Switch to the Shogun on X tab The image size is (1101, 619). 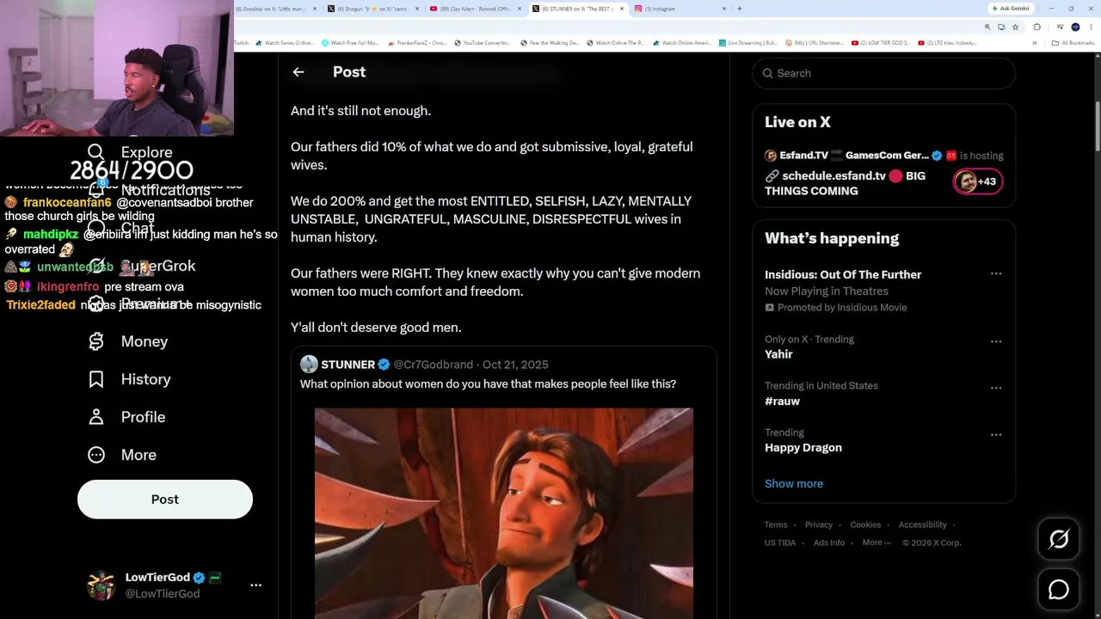point(374,9)
